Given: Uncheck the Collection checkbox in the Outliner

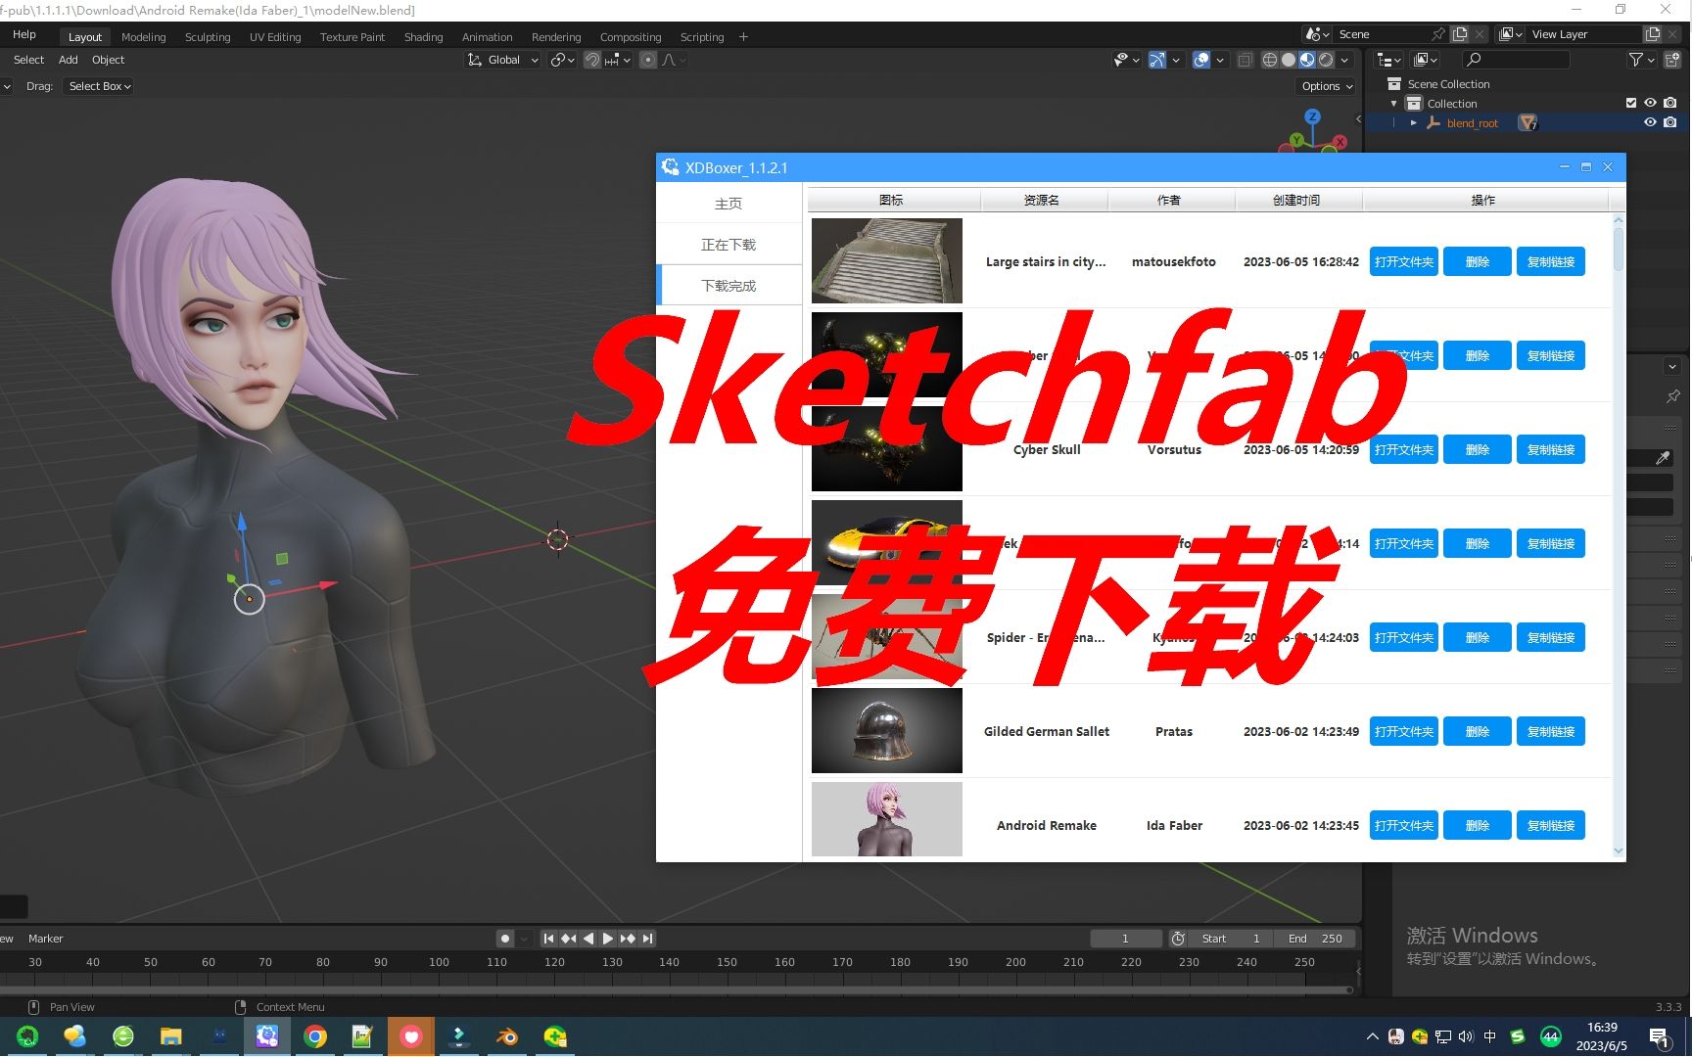Looking at the screenshot, I should click(1631, 103).
